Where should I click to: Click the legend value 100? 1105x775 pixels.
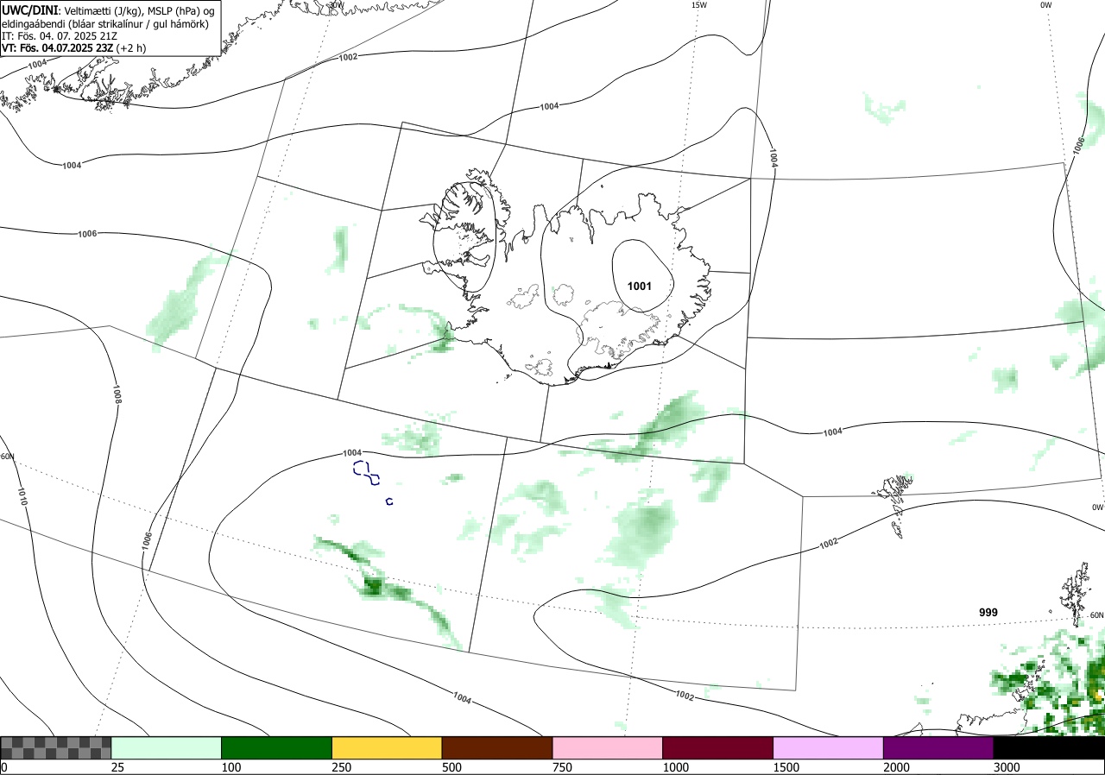(x=231, y=767)
